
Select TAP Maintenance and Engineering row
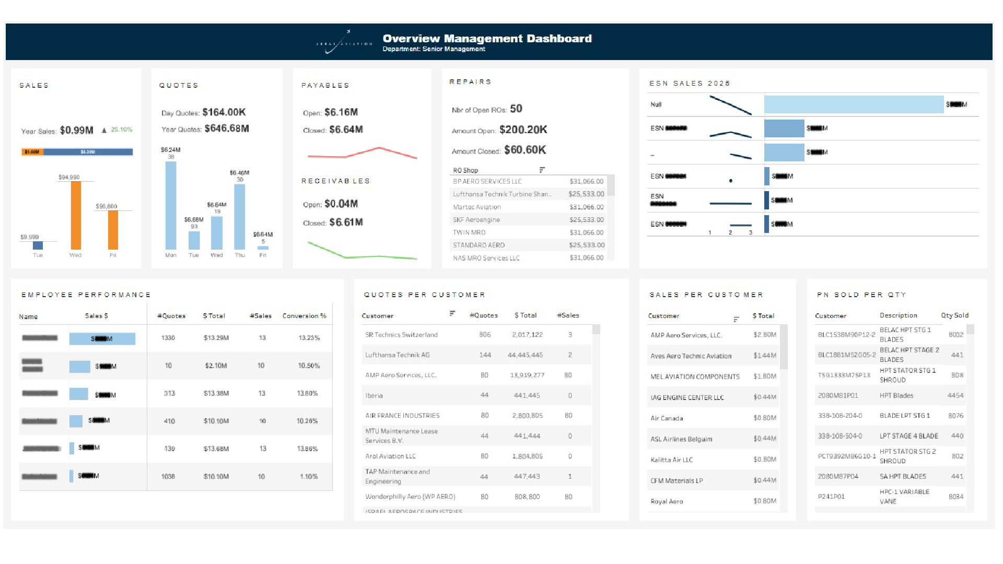click(476, 476)
